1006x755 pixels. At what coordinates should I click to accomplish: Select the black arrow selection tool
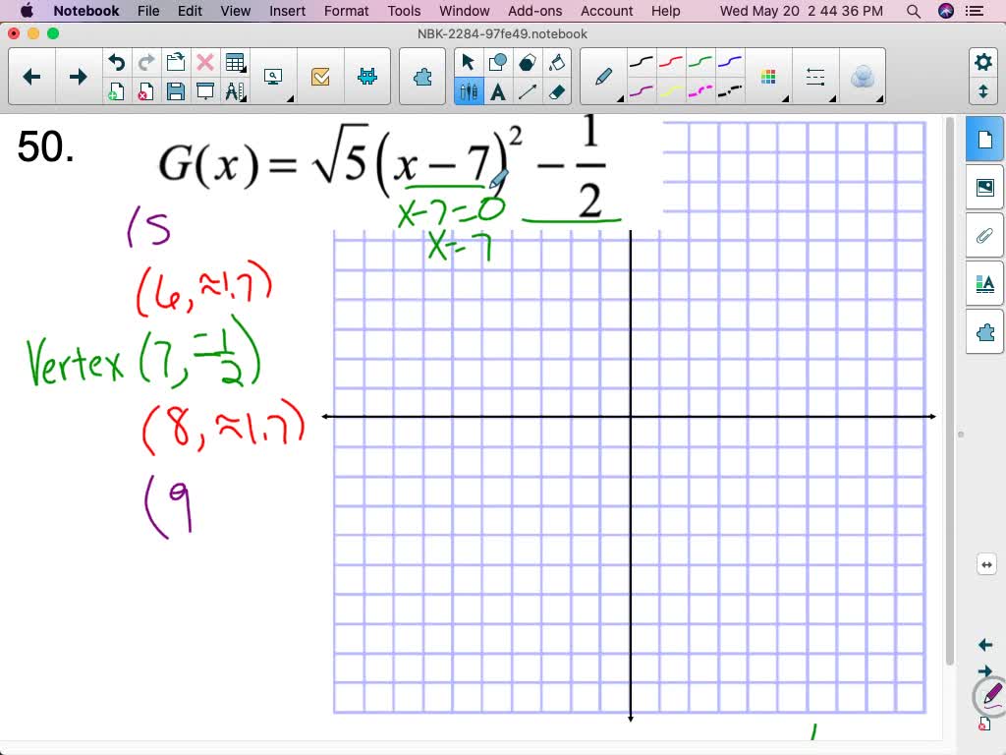[469, 61]
